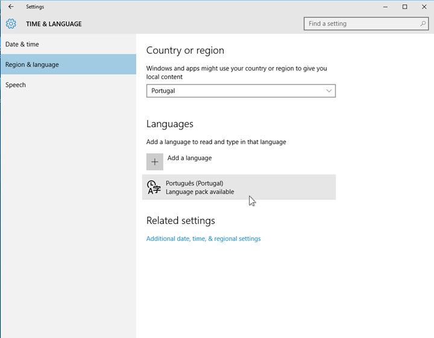This screenshot has height=338, width=434.
Task: Click 'Language pack available' status text
Action: coord(200,192)
